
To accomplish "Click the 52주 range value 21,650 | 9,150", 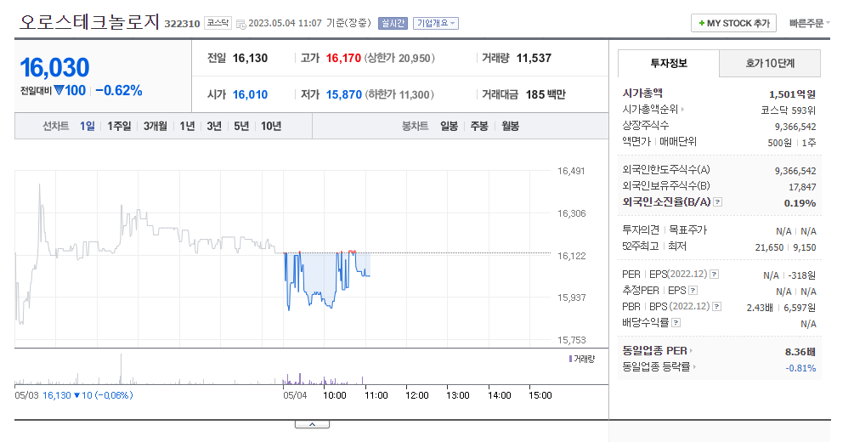I will [785, 246].
